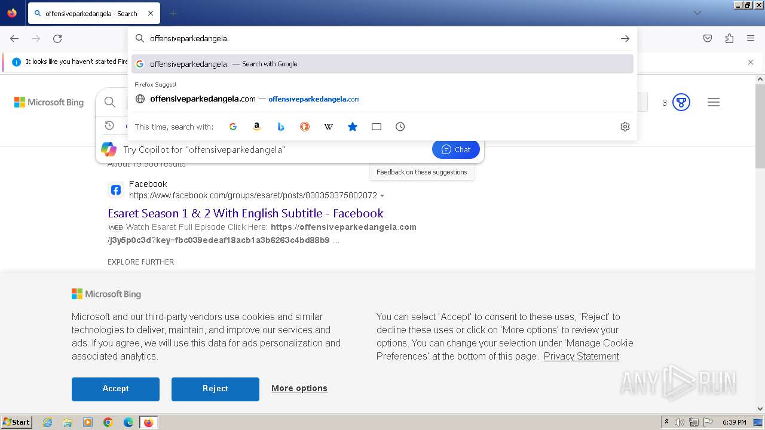Search History using the clock icon

400,127
